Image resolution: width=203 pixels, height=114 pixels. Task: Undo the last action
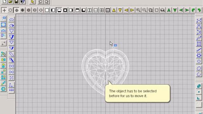[x=41, y=2]
